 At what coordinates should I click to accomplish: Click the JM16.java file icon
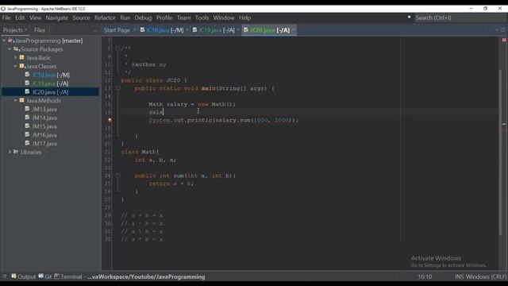coord(28,134)
